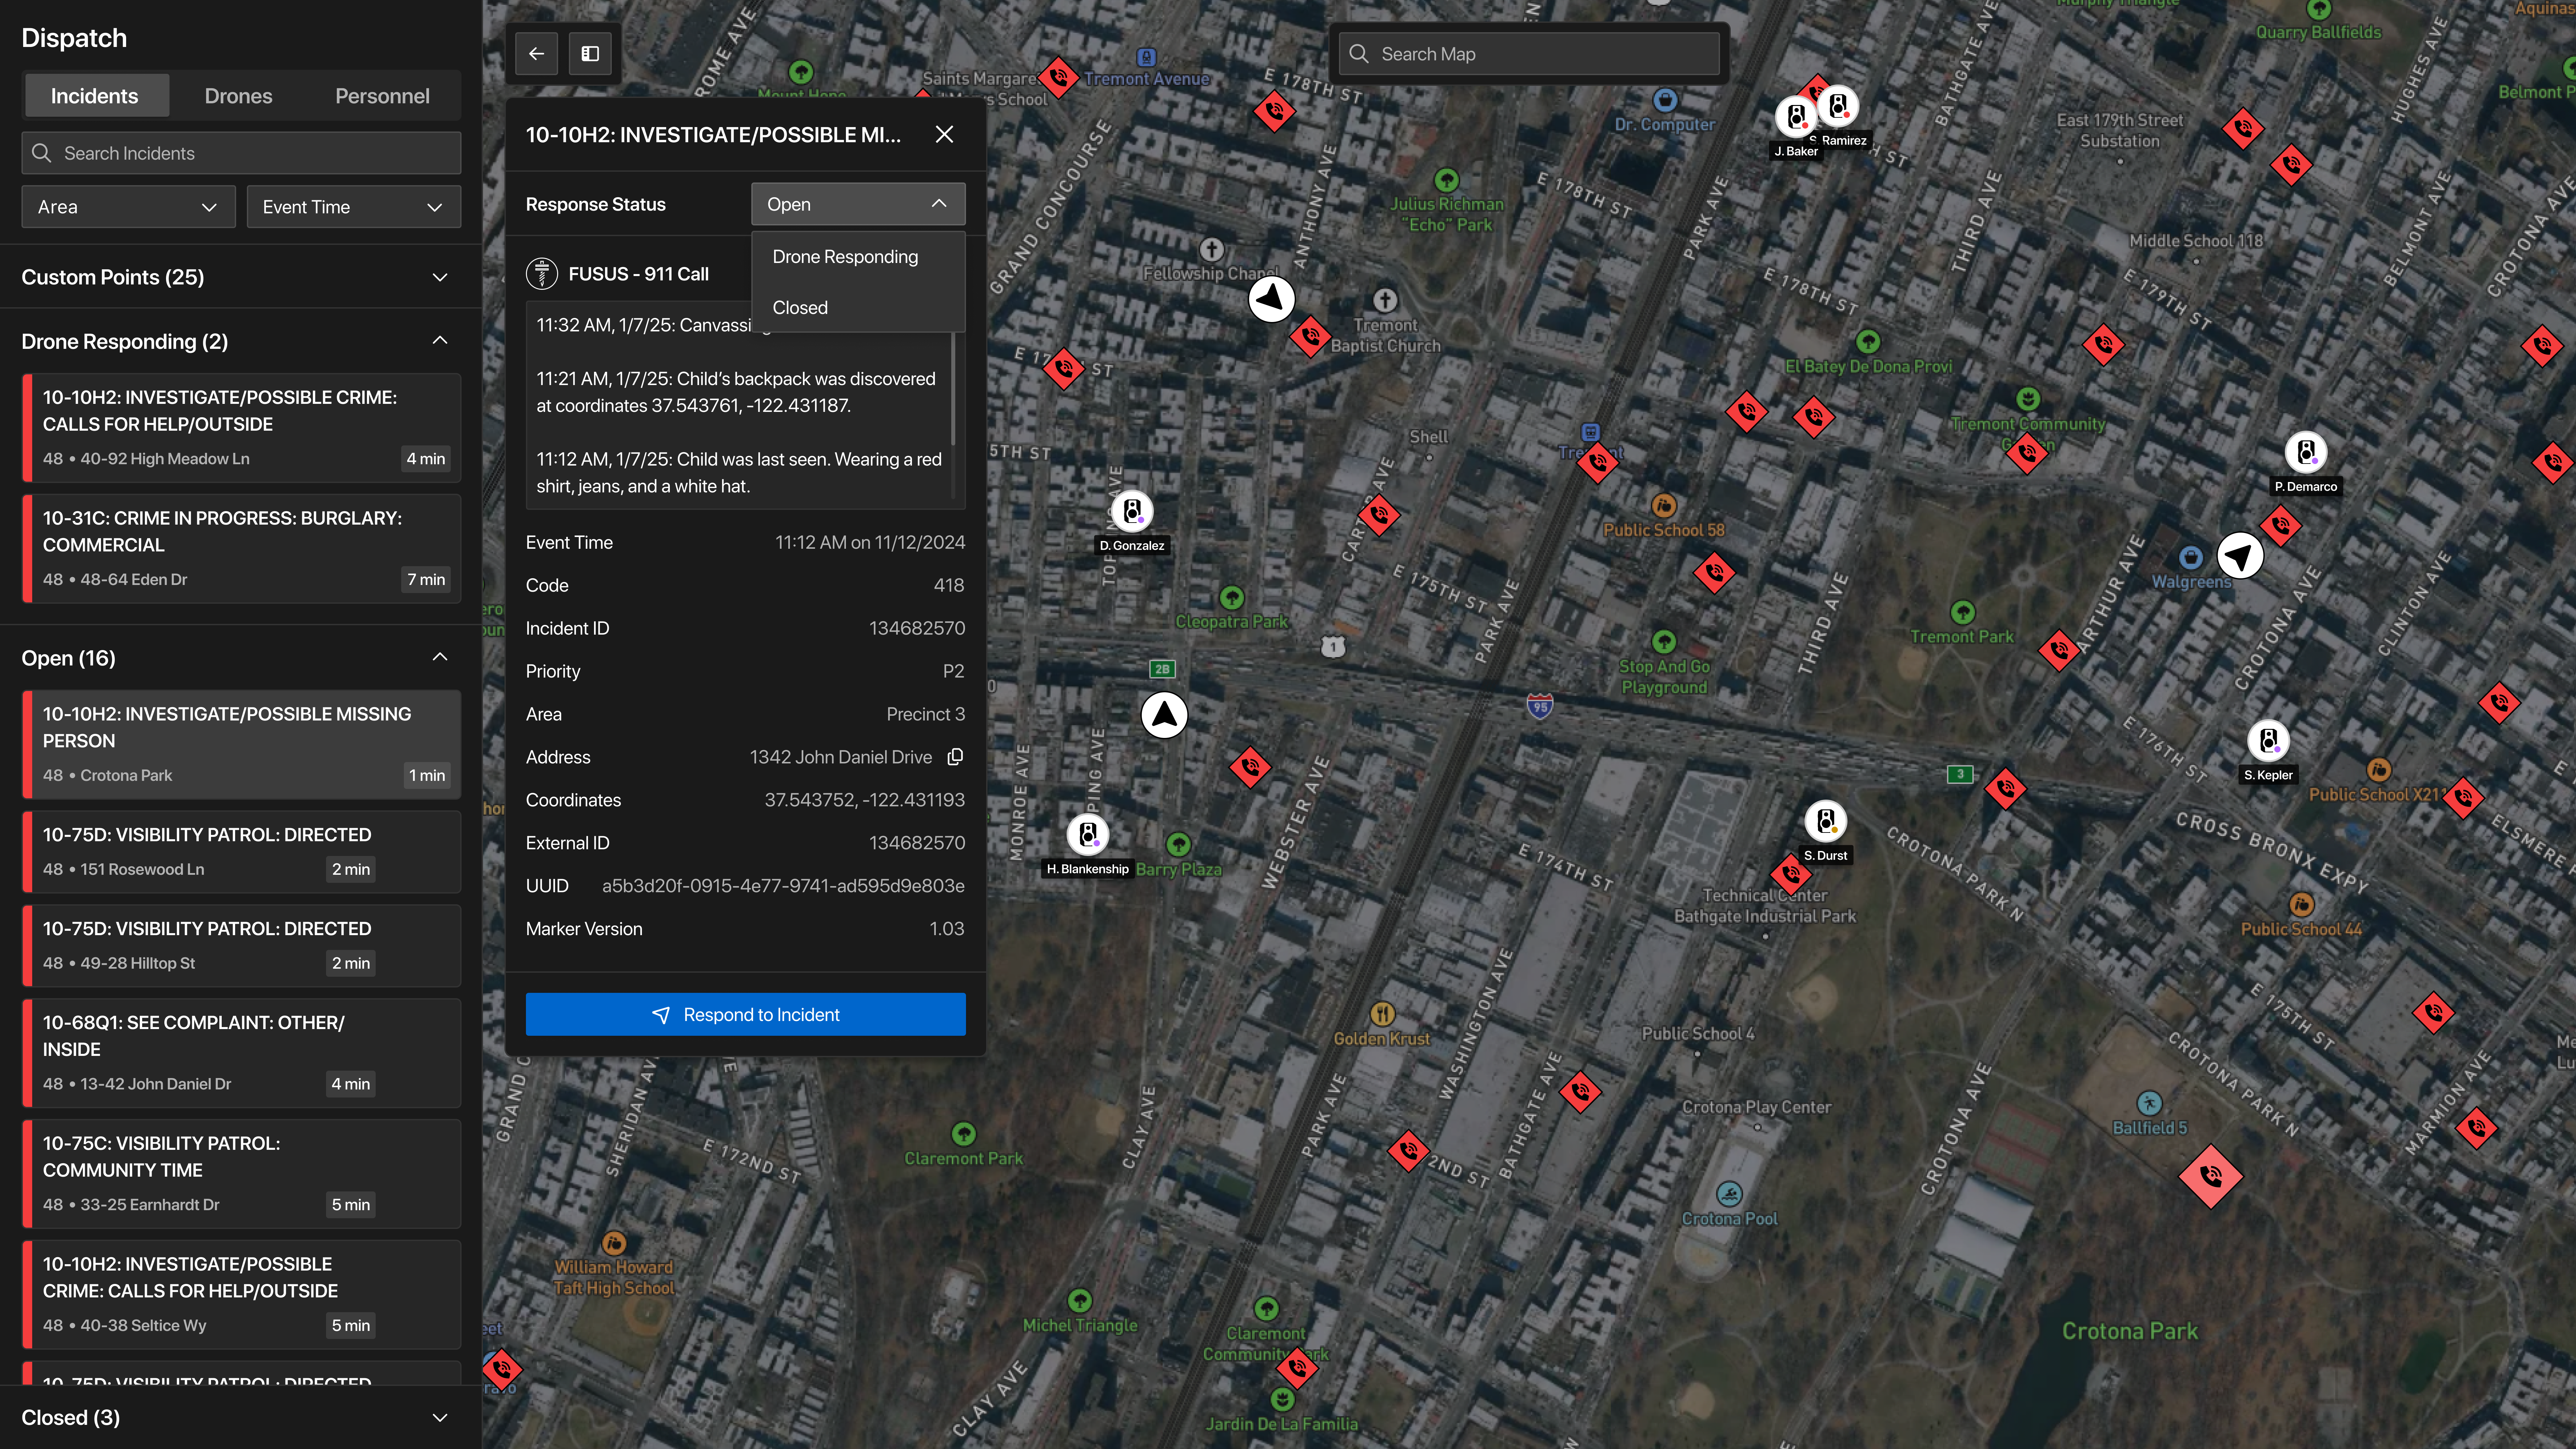Click the Search Map field
2576x1449 pixels.
pos(1530,54)
